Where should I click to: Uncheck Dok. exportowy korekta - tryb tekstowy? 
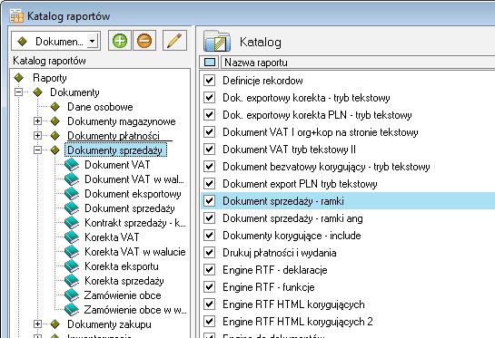tap(209, 98)
